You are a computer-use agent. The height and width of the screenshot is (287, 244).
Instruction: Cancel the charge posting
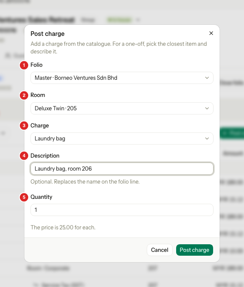(159, 250)
